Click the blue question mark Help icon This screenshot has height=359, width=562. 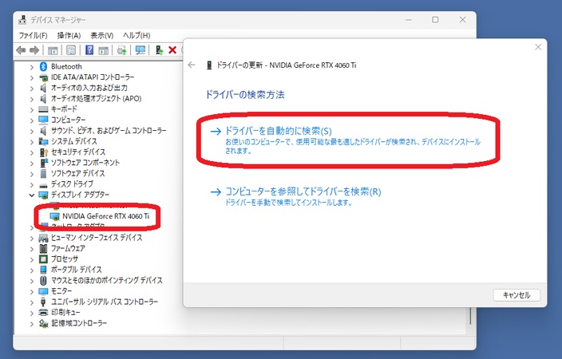89,50
